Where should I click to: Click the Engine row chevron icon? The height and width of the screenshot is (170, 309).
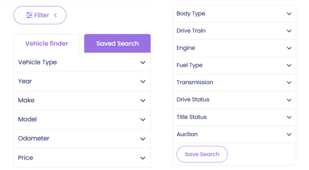289,48
